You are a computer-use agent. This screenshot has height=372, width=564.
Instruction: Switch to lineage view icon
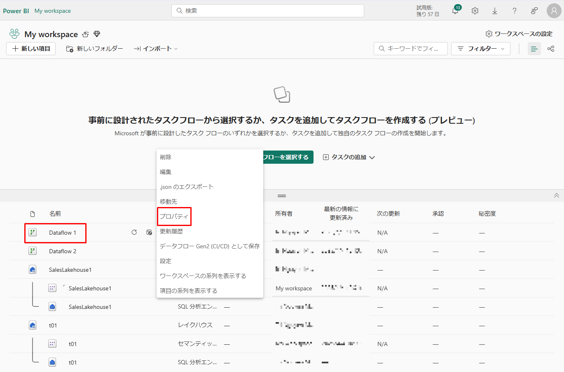click(551, 49)
